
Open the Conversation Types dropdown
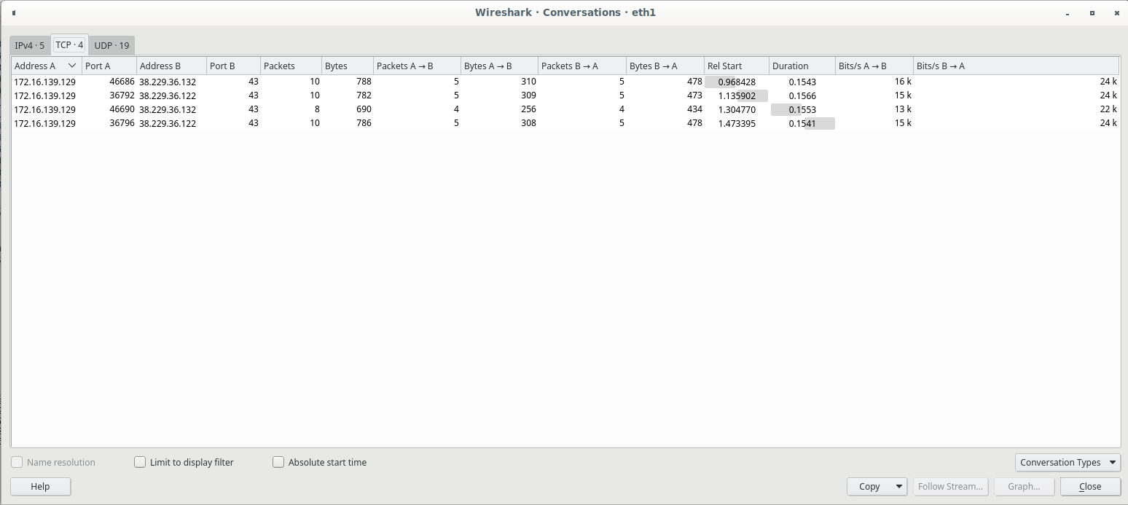tap(1068, 462)
